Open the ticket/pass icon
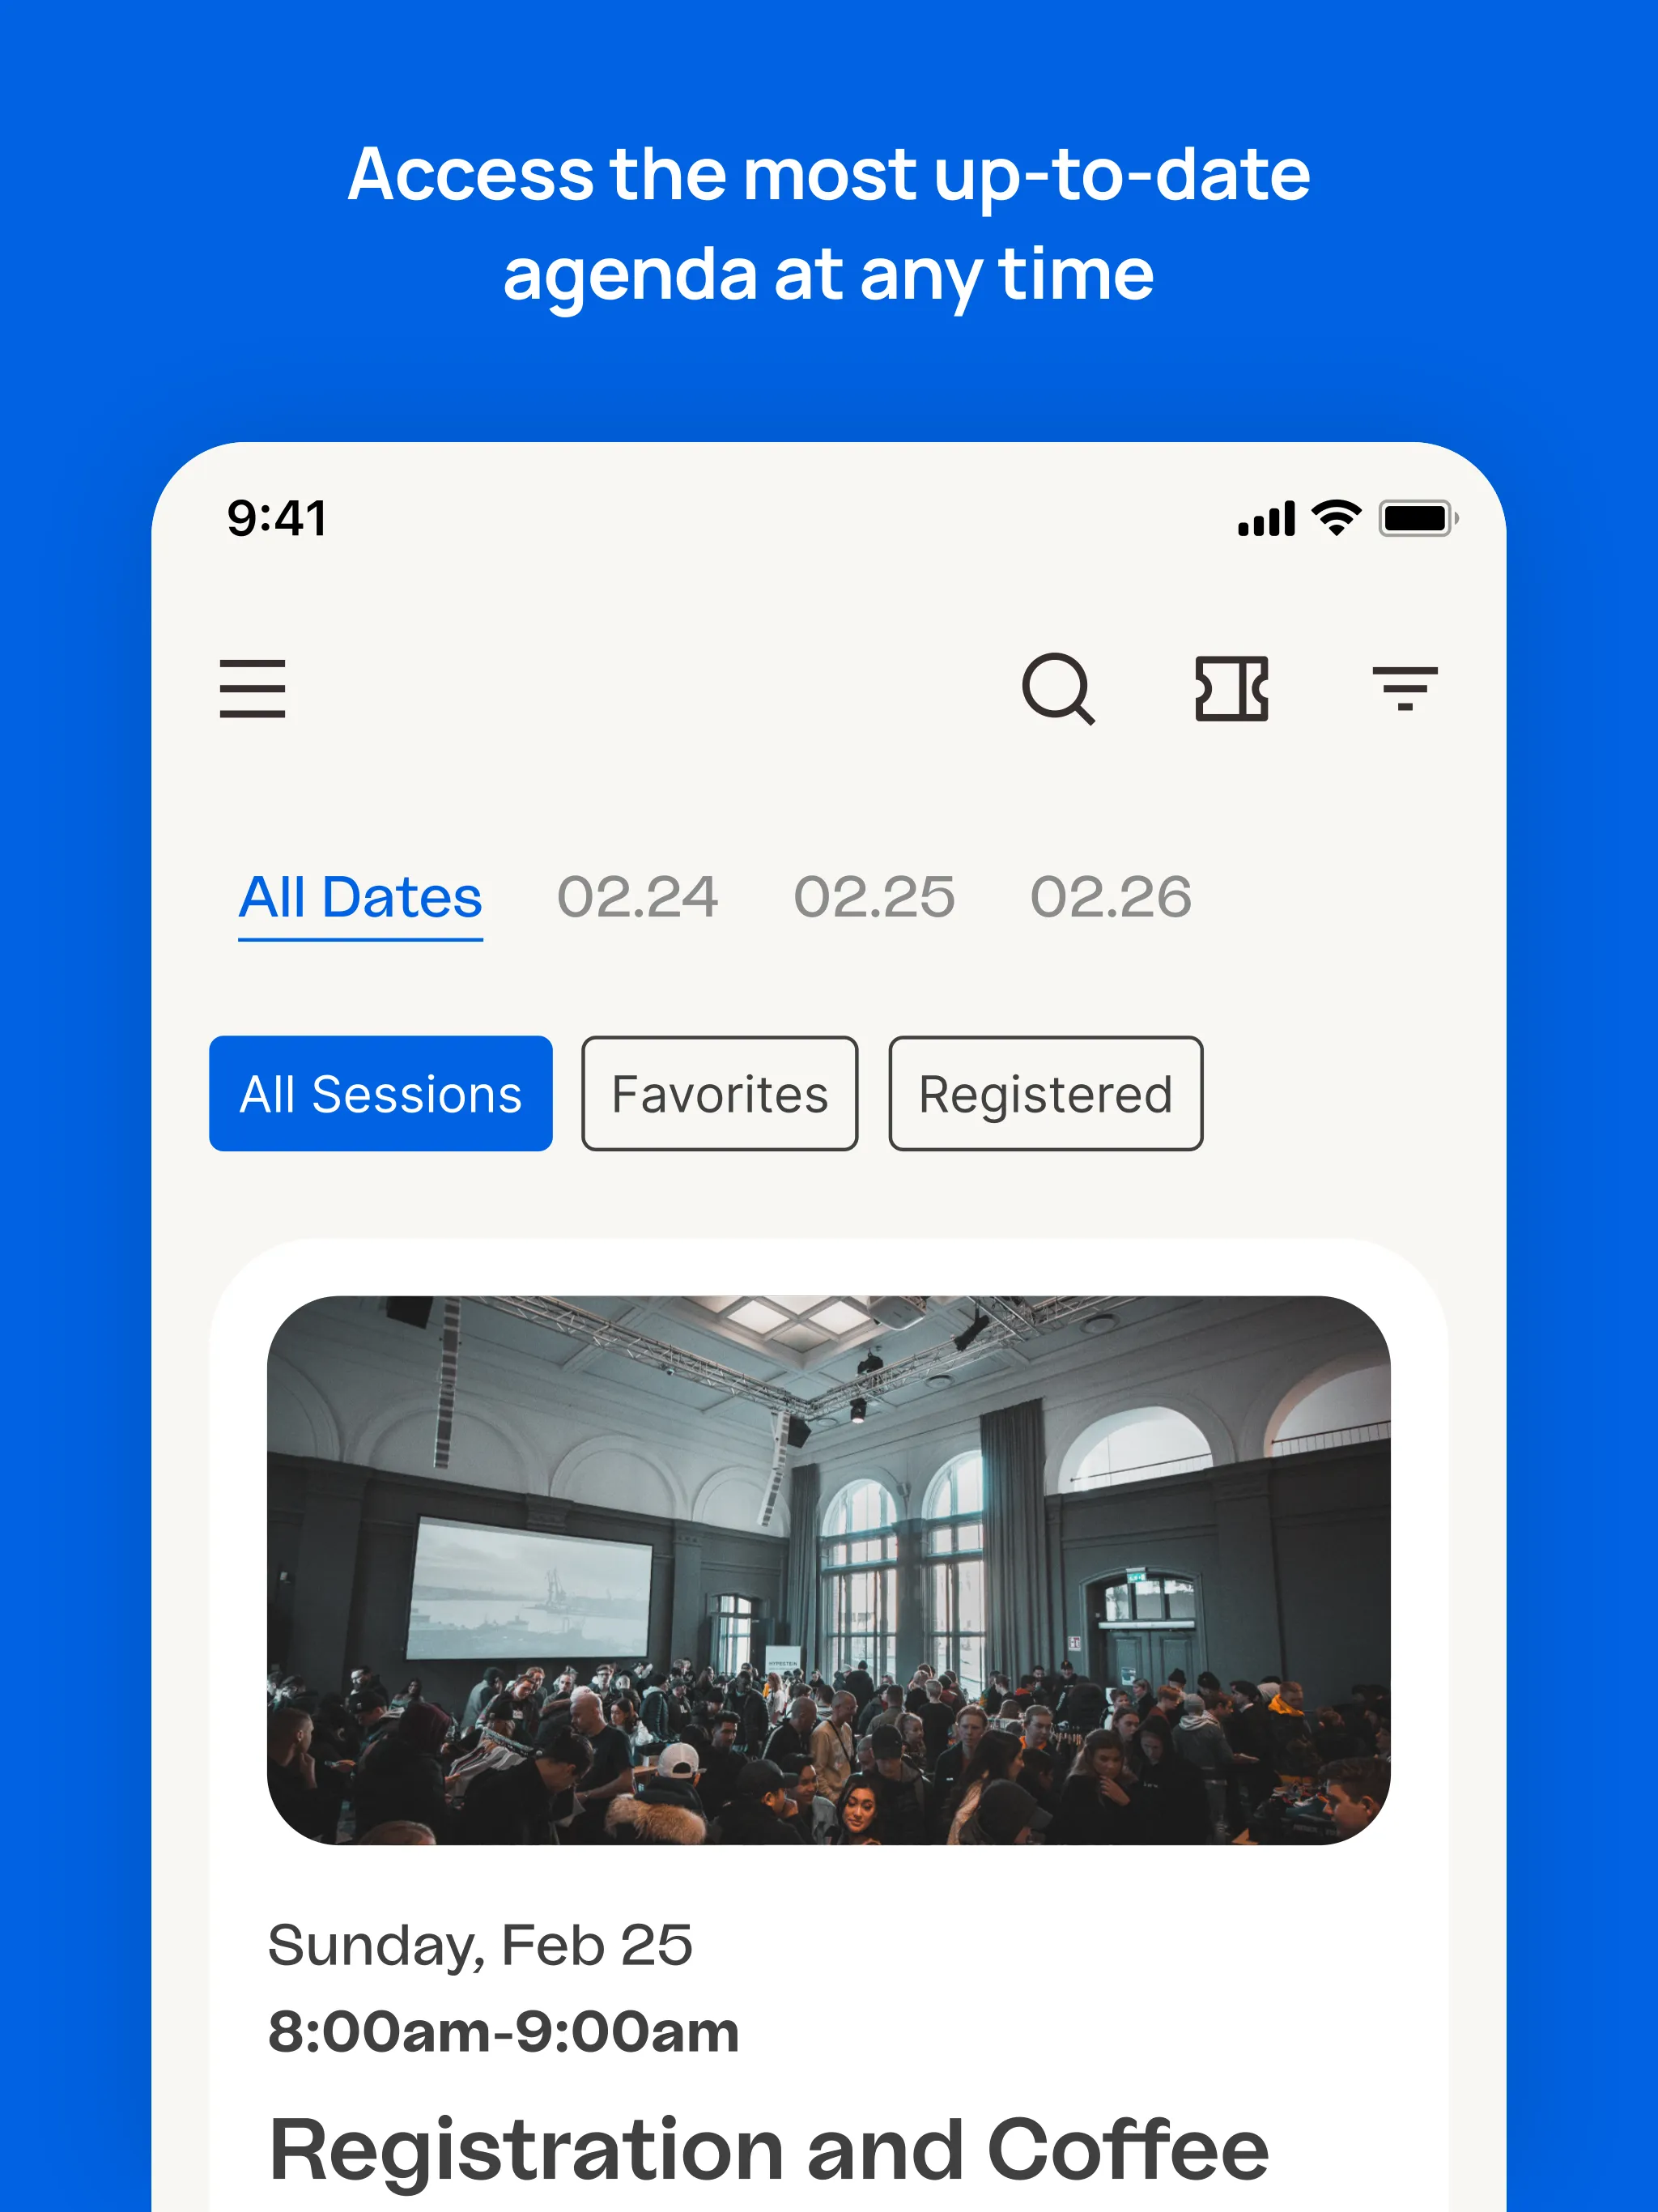This screenshot has height=2212, width=1658. pos(1231,687)
